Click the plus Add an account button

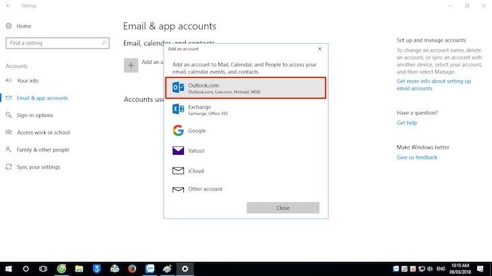coord(131,65)
